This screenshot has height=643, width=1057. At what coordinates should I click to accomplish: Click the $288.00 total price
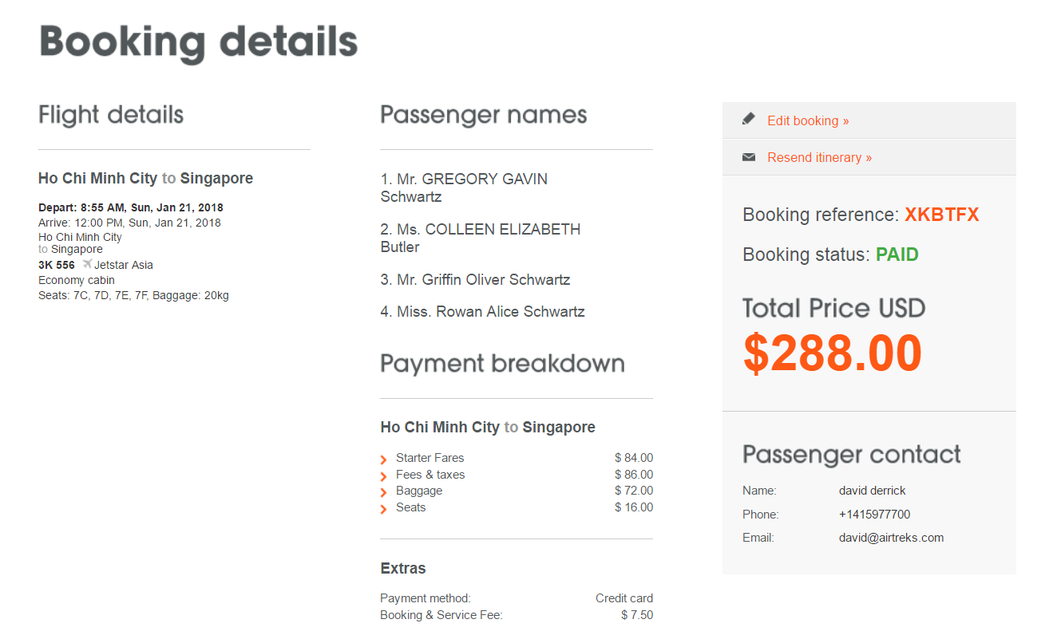(832, 353)
